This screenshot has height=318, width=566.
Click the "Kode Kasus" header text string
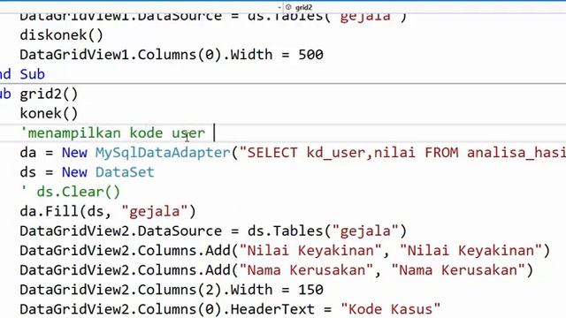[x=391, y=309]
